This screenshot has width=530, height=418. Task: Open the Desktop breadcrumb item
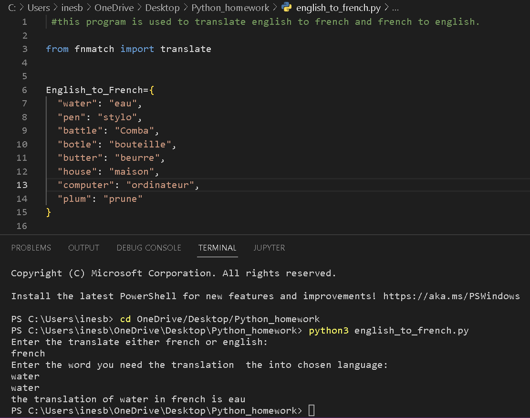click(x=162, y=8)
